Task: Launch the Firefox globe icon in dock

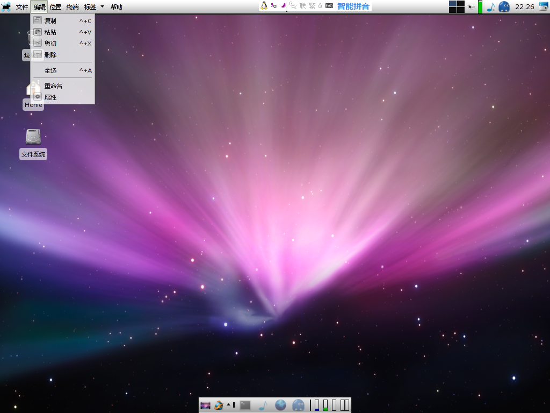Action: [x=219, y=405]
